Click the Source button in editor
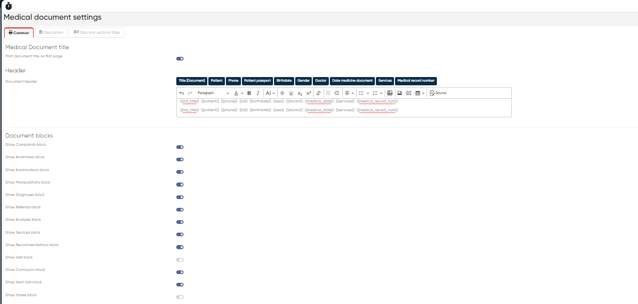This screenshot has height=304, width=638. (438, 93)
